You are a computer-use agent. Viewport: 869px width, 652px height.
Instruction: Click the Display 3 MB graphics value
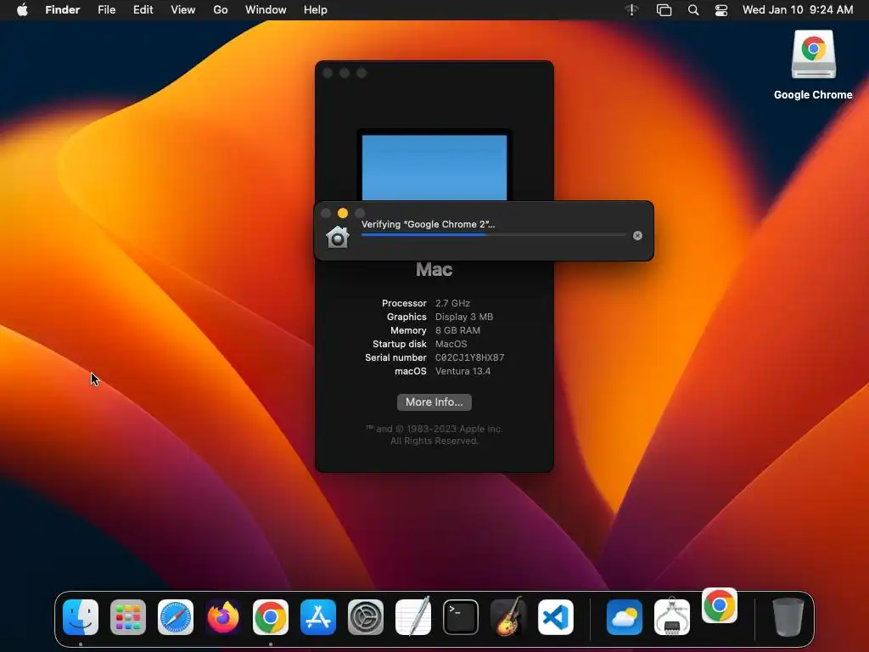tap(464, 318)
